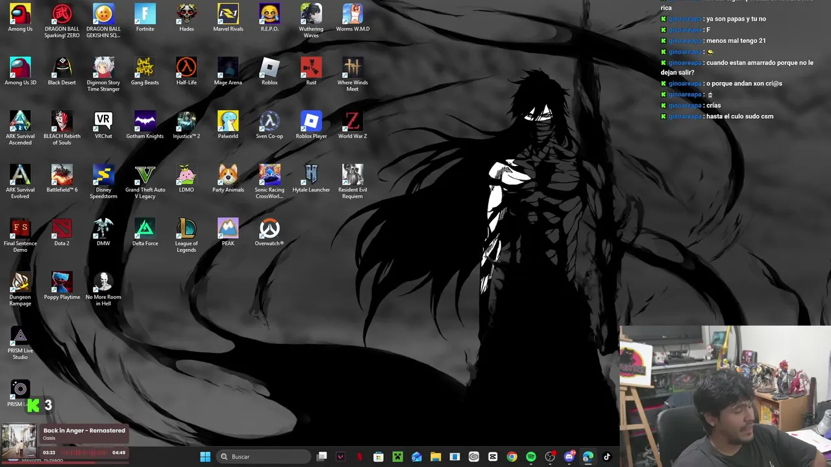Click the Buscar taskbar search box

tap(262, 457)
